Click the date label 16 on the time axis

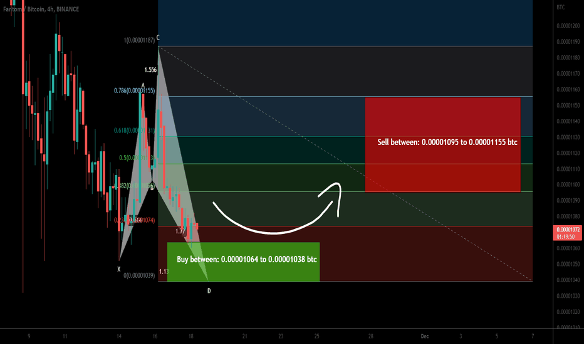tap(155, 336)
